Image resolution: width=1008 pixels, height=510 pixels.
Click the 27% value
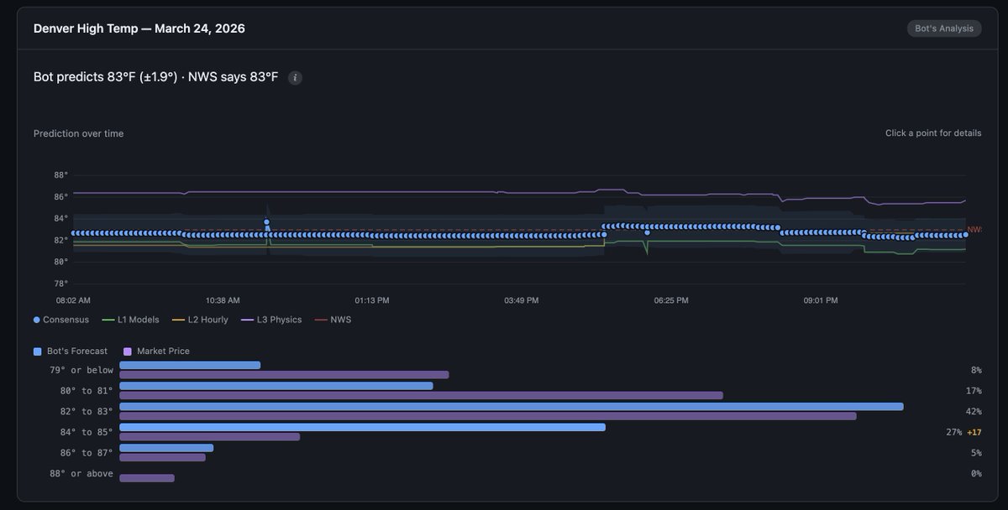(954, 433)
